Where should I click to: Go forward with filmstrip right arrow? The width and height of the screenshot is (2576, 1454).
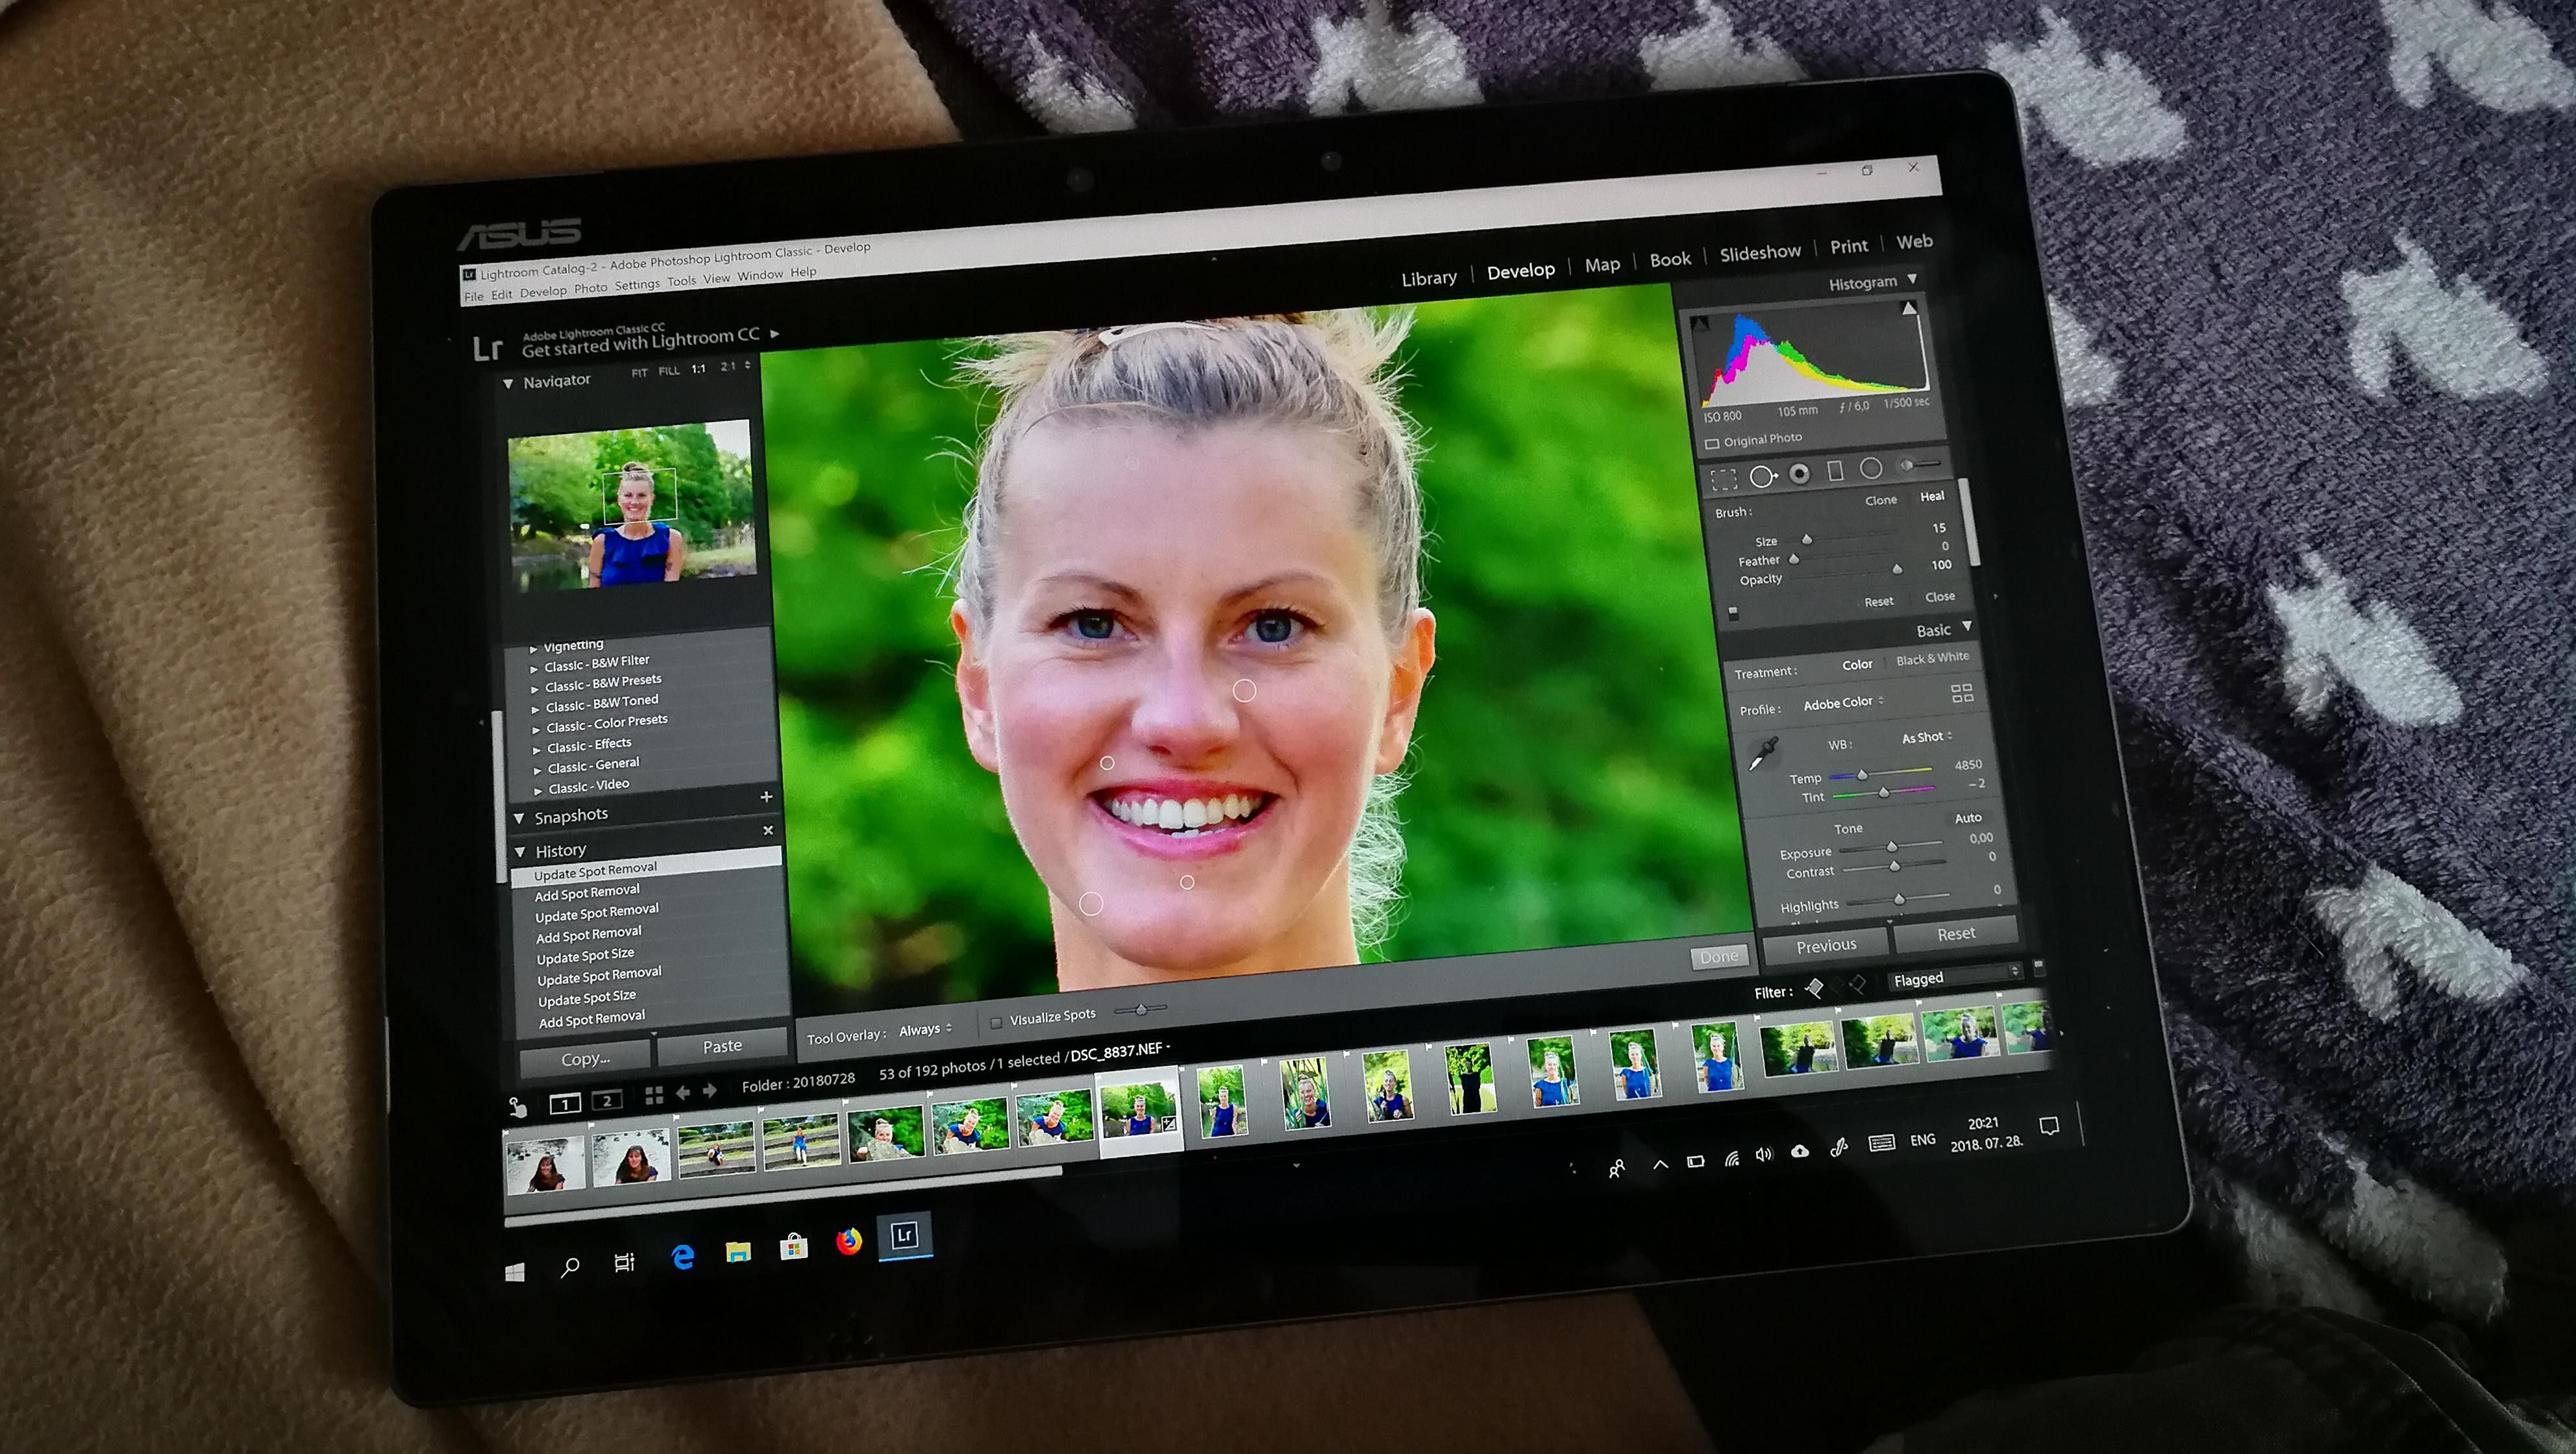[x=710, y=1091]
